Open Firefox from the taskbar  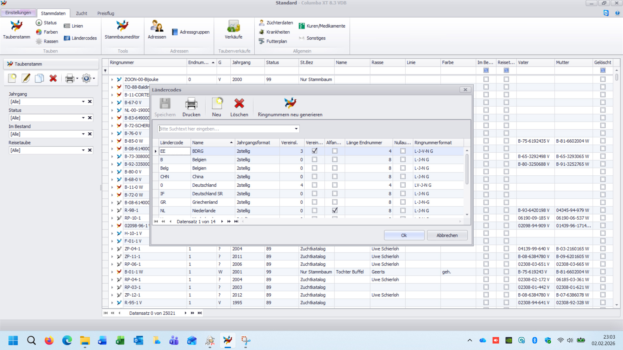point(49,340)
